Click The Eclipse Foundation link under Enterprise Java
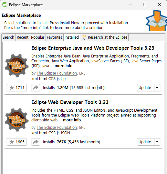 point(57,73)
